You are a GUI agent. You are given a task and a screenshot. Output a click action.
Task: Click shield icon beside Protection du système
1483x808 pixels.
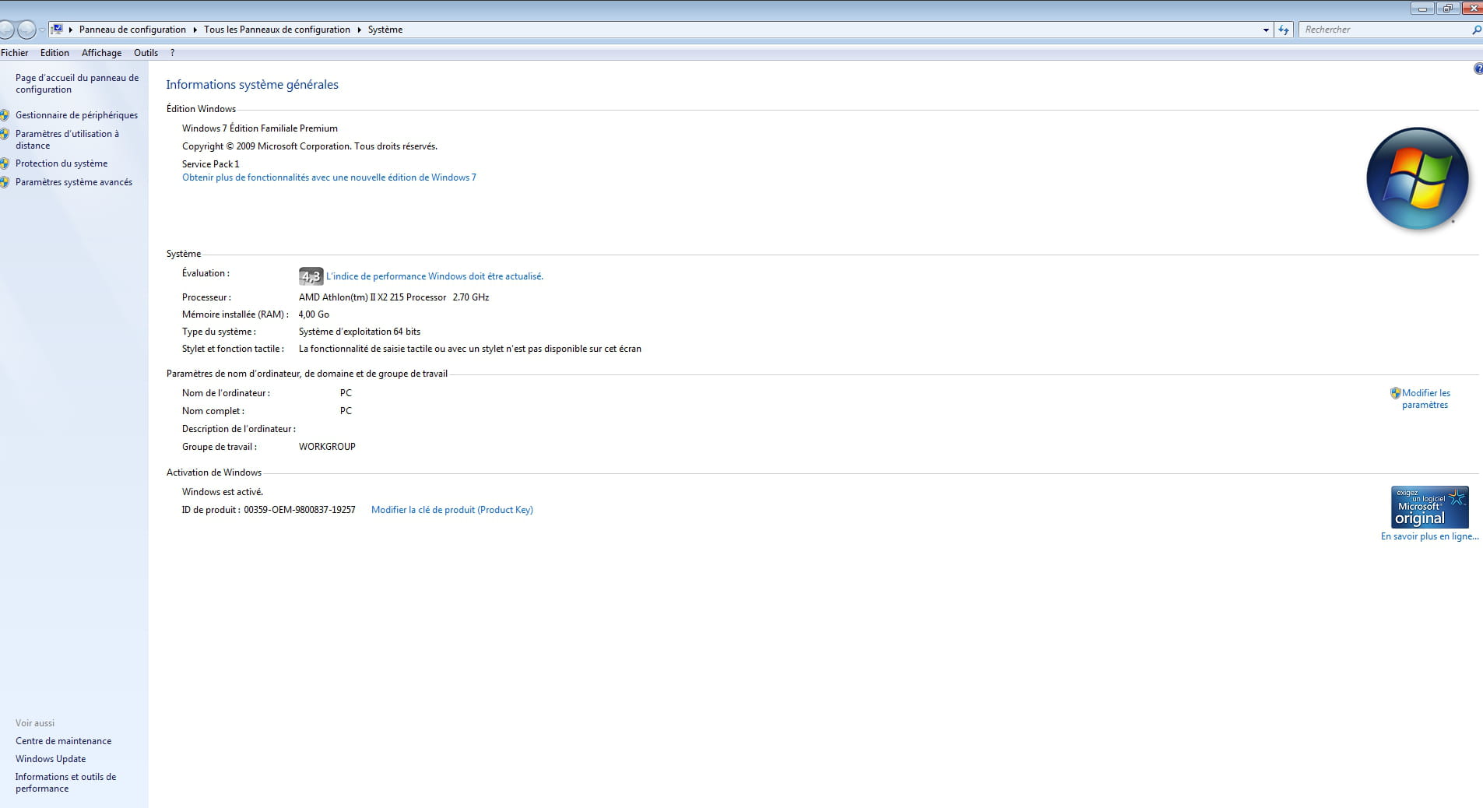(x=5, y=163)
